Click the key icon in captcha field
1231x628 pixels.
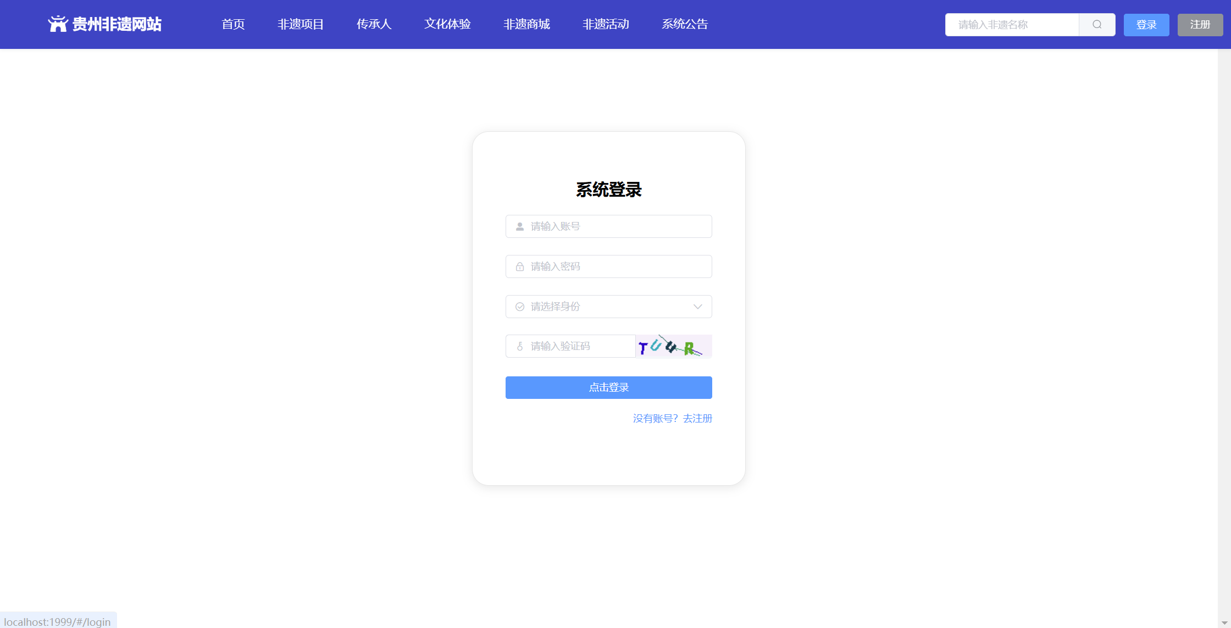click(519, 346)
